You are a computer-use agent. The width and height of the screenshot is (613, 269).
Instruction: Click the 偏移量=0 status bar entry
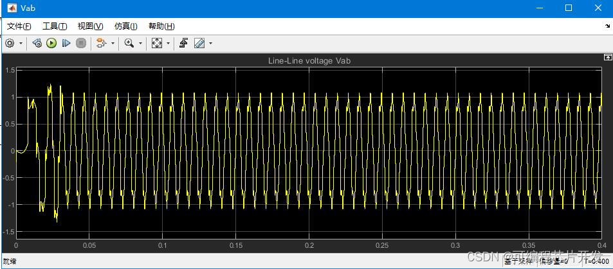tap(554, 261)
